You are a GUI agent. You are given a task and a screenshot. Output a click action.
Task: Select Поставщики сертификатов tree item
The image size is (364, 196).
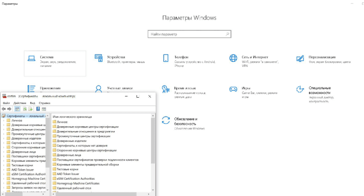pyautogui.click(x=28, y=156)
